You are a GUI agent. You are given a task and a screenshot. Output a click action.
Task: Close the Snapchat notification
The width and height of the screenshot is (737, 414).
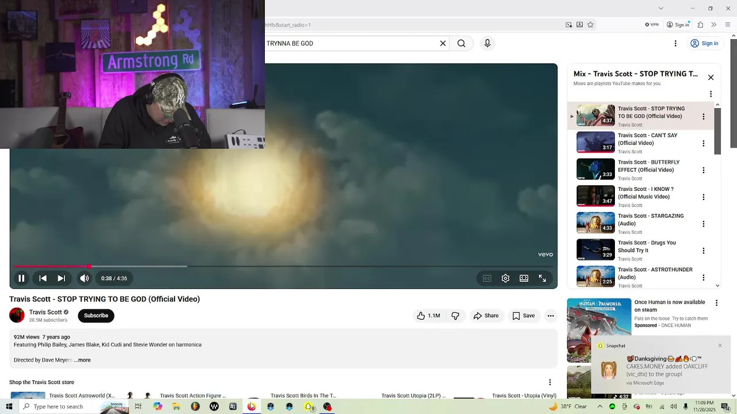pos(720,346)
